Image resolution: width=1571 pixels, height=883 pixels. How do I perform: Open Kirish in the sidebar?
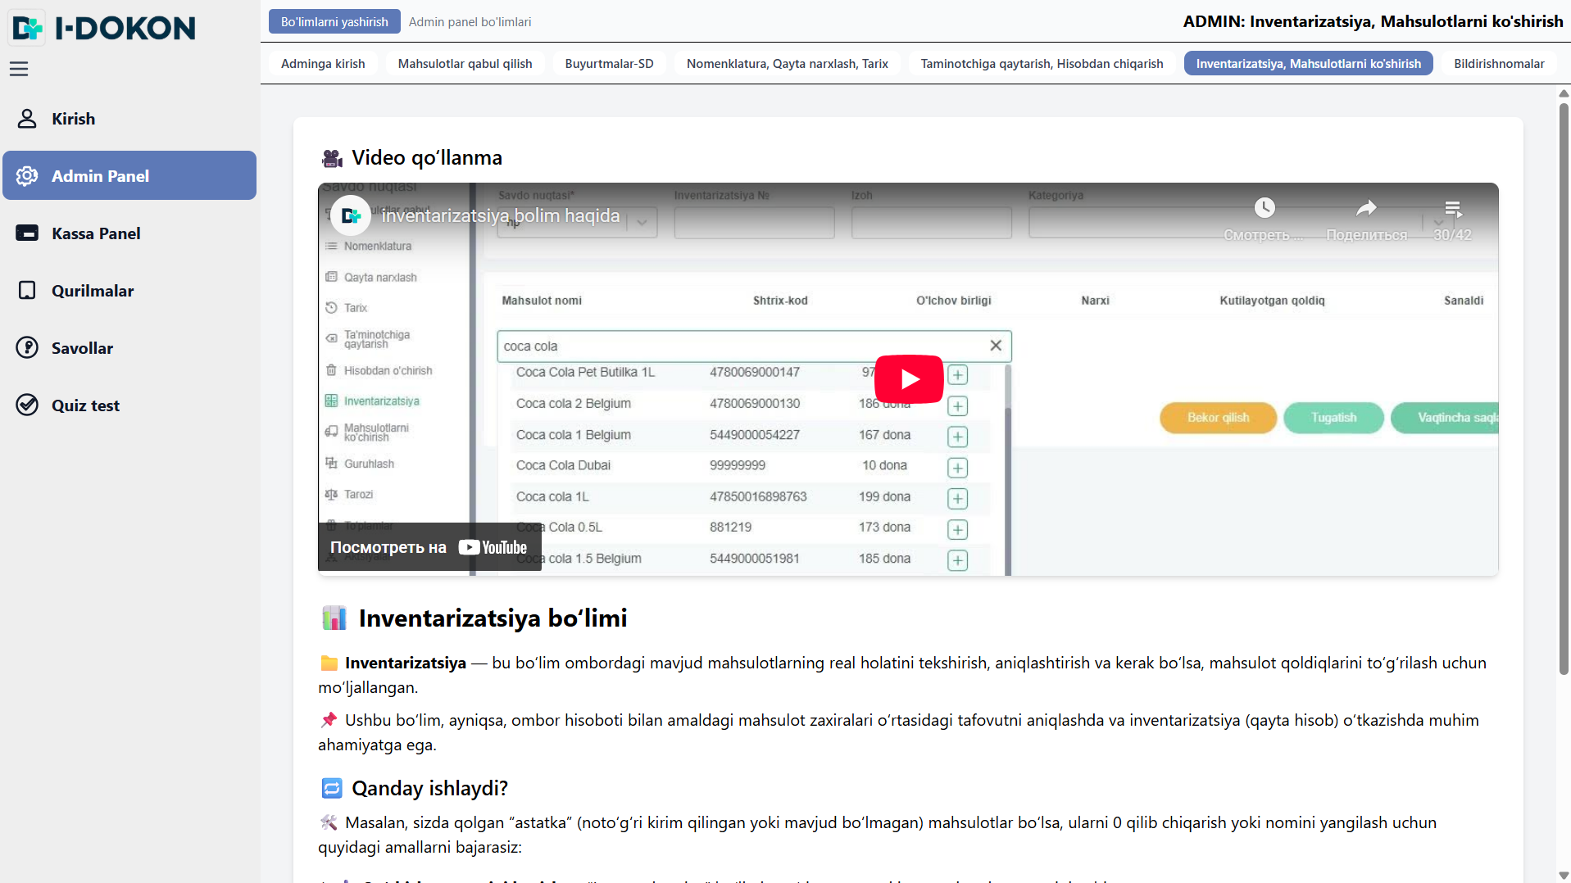click(73, 119)
